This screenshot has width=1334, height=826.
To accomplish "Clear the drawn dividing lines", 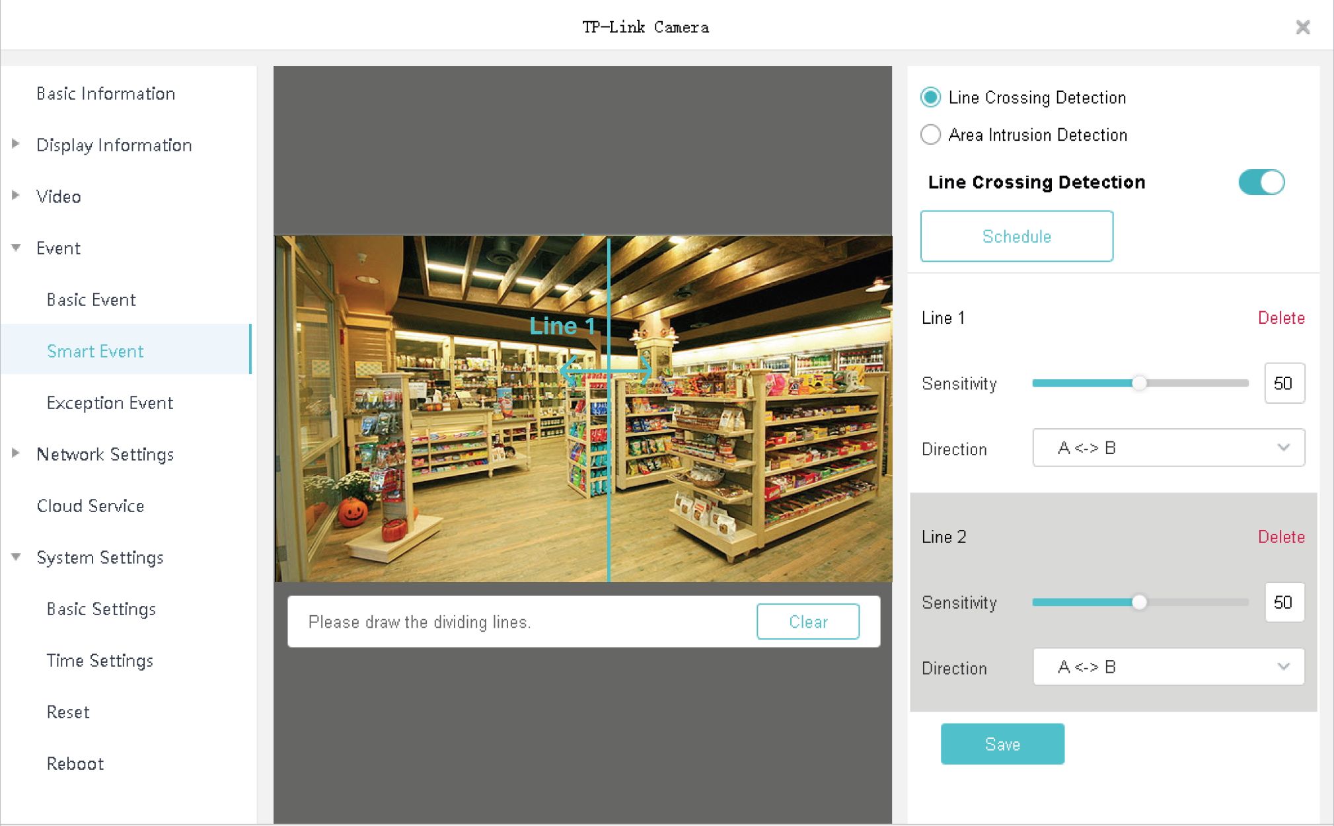I will pyautogui.click(x=807, y=622).
